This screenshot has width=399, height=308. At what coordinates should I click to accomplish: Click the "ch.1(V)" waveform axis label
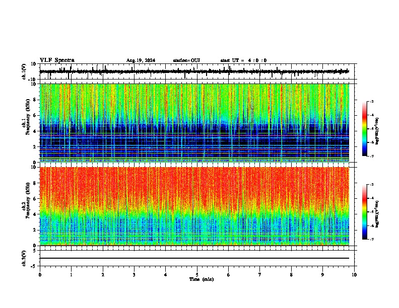click(24, 71)
